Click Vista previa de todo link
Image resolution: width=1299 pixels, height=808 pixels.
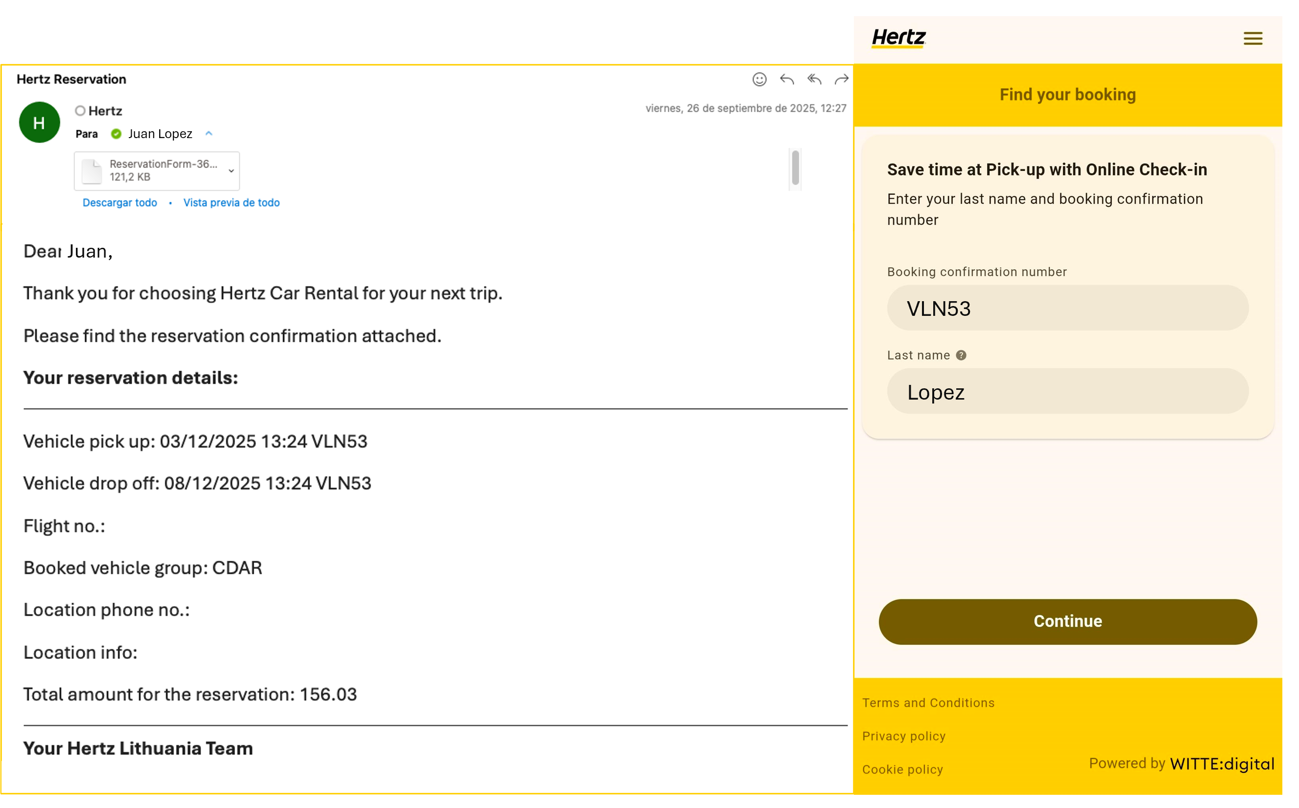(x=232, y=203)
